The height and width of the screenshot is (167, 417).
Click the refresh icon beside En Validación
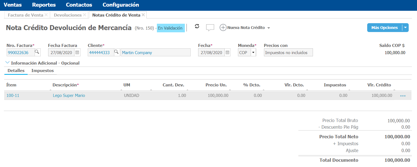[x=197, y=26]
